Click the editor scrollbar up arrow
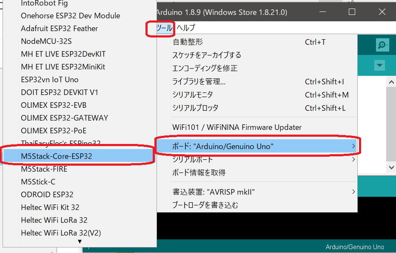Image resolution: width=396 pixels, height=253 pixels. (391, 82)
